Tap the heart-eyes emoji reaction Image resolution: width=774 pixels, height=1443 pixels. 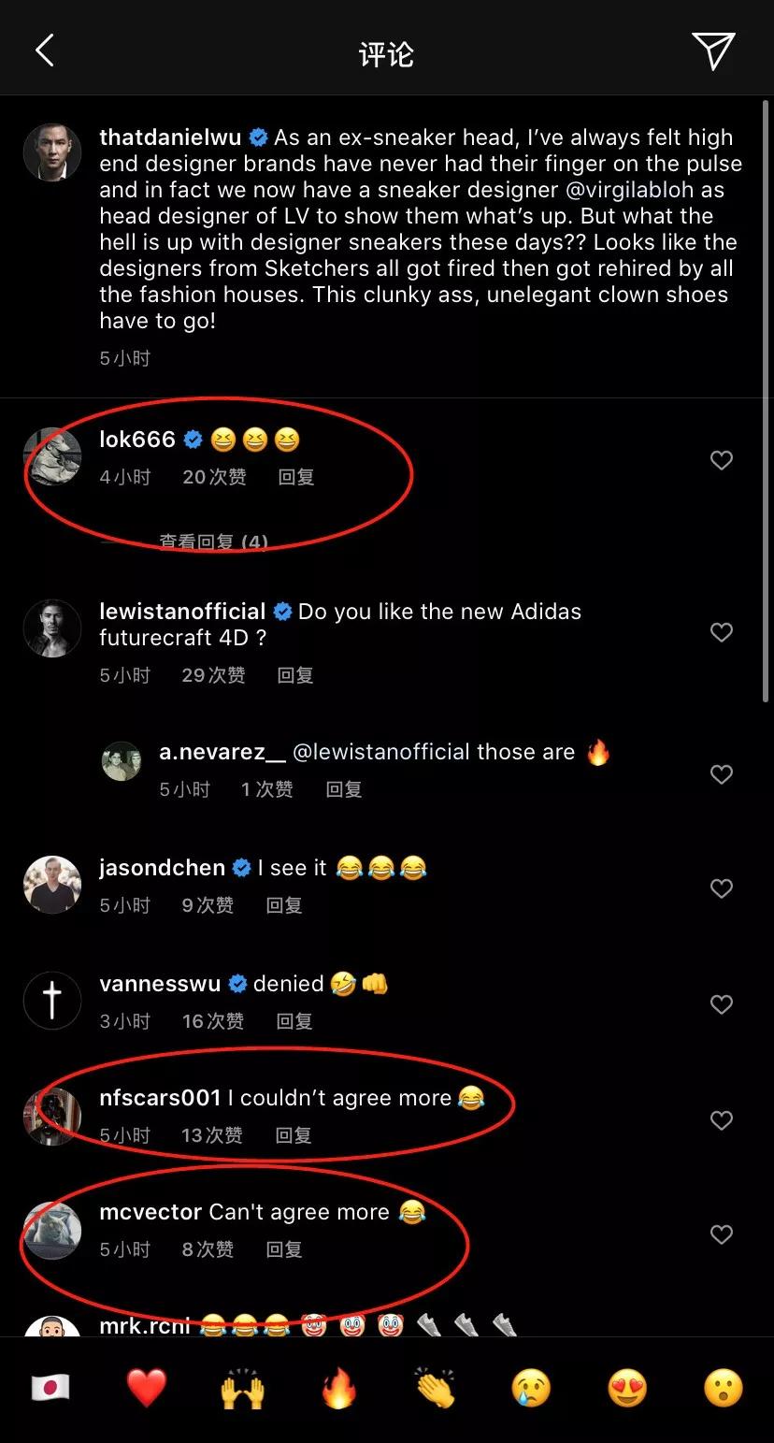pos(627,1388)
